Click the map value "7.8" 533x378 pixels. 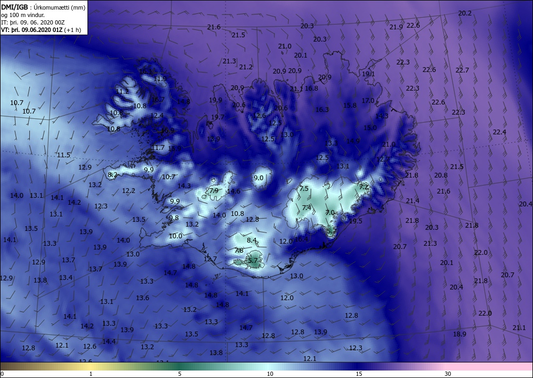coord(239,251)
